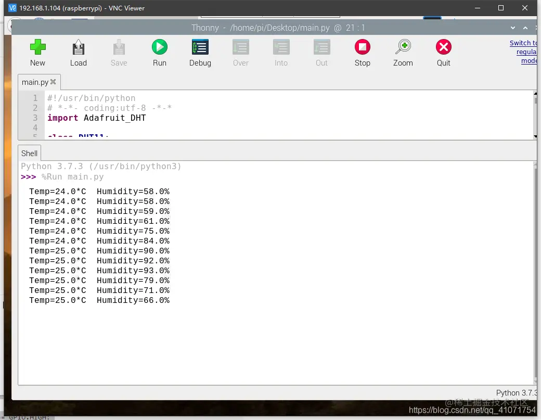Click the Switch to regular mode link
541x420 pixels.
pyautogui.click(x=523, y=52)
